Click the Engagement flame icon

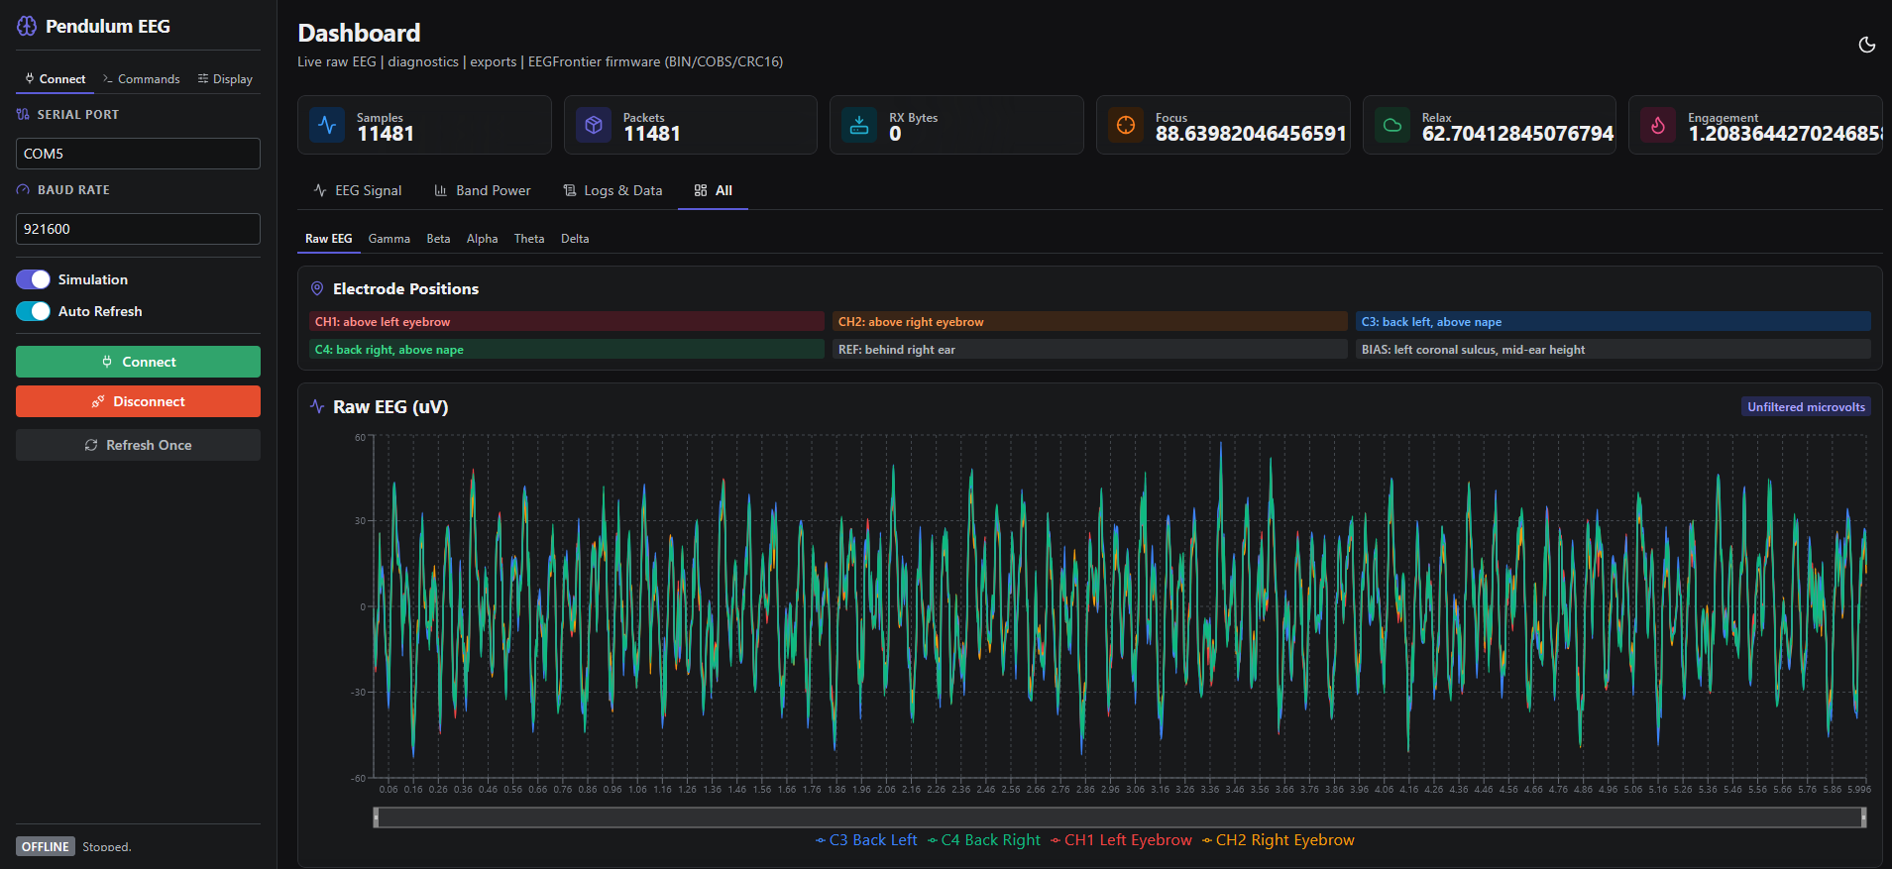point(1658,126)
